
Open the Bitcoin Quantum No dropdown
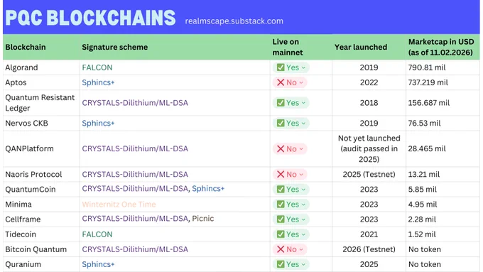290,249
